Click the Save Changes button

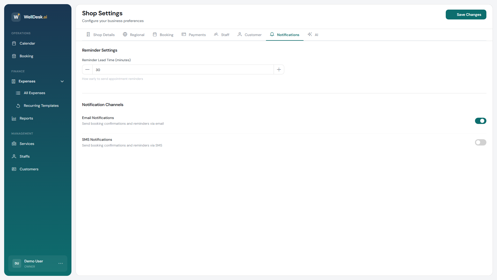466,15
